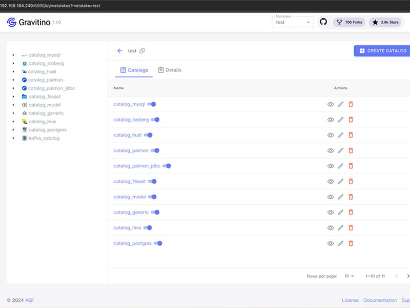Toggle the catalog_mysql in-use switch
This screenshot has width=410, height=308.
pos(152,104)
